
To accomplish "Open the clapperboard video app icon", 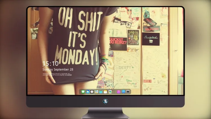I will point(101,92).
